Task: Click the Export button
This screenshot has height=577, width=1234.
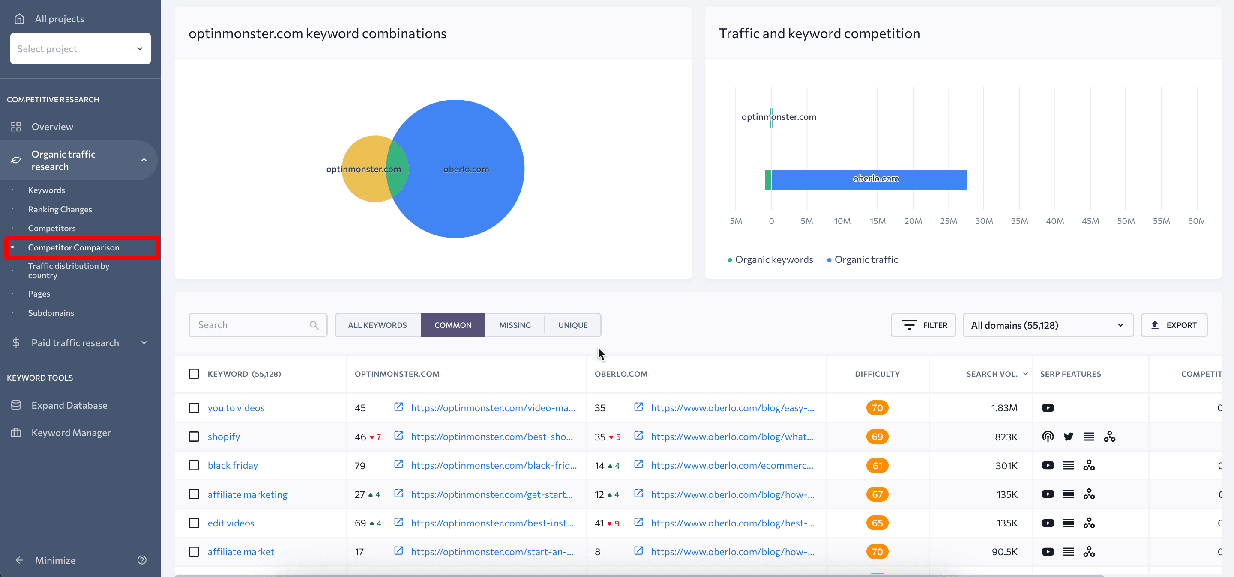Action: (1174, 325)
